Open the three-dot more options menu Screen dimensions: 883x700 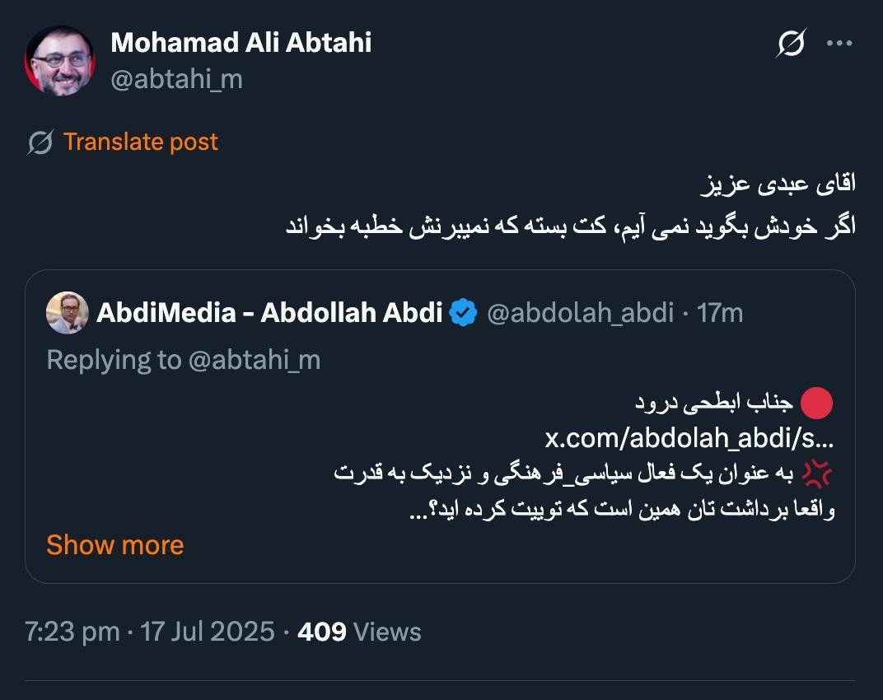pyautogui.click(x=839, y=44)
